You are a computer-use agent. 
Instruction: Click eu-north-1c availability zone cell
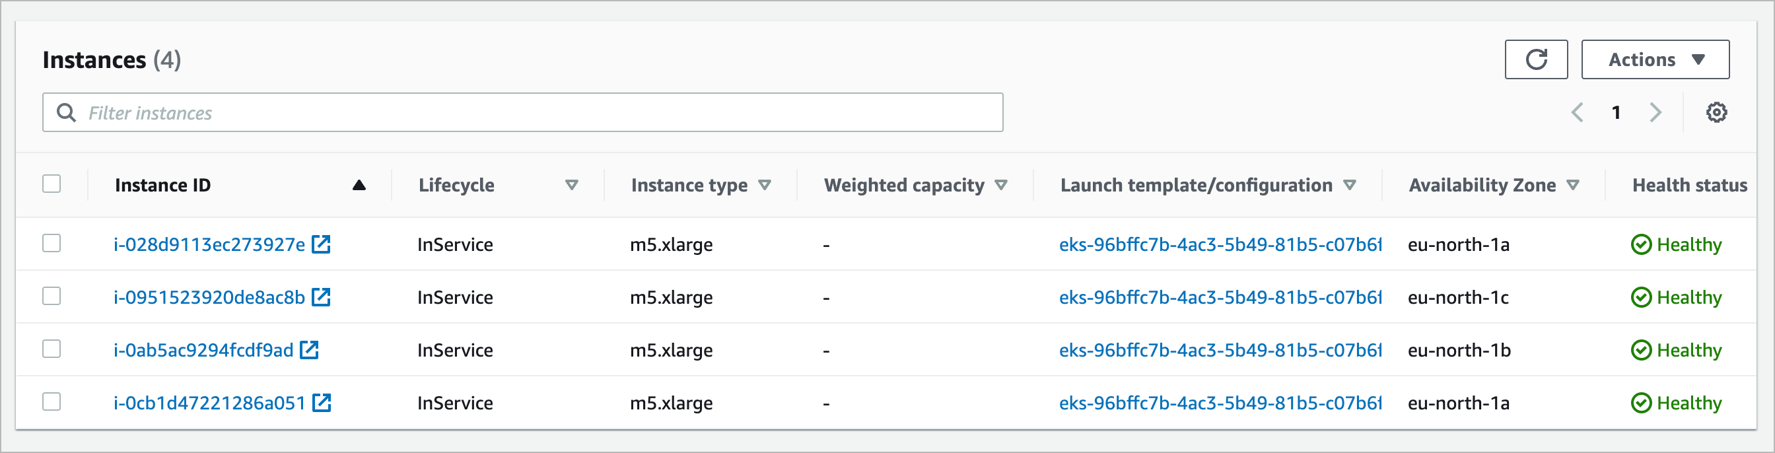pyautogui.click(x=1458, y=297)
